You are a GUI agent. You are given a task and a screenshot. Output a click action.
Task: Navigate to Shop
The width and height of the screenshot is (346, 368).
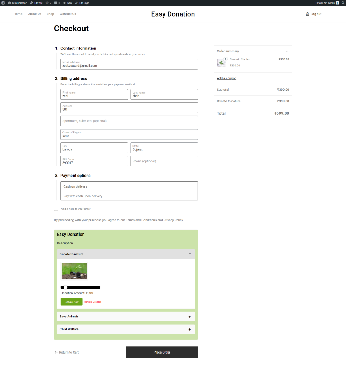point(51,14)
